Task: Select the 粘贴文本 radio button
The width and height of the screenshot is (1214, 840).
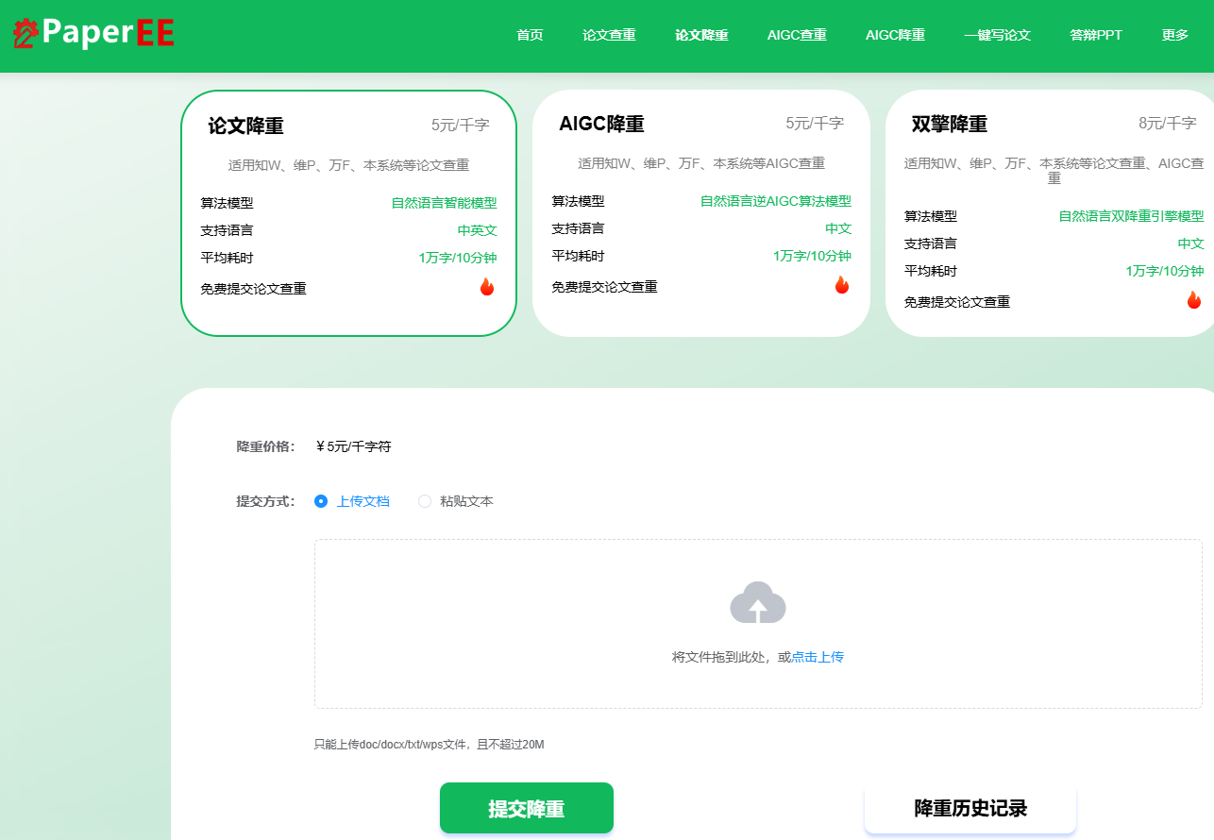Action: [x=425, y=501]
